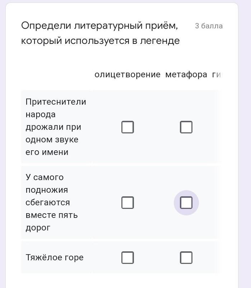Click between the two checkboxes in the "Тяжёлое горе" row
Viewport: 251px width, 288px height.
coord(157,257)
